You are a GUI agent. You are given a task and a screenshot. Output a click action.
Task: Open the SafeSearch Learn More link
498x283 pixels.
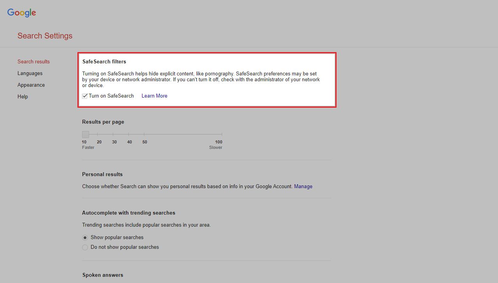click(x=154, y=96)
